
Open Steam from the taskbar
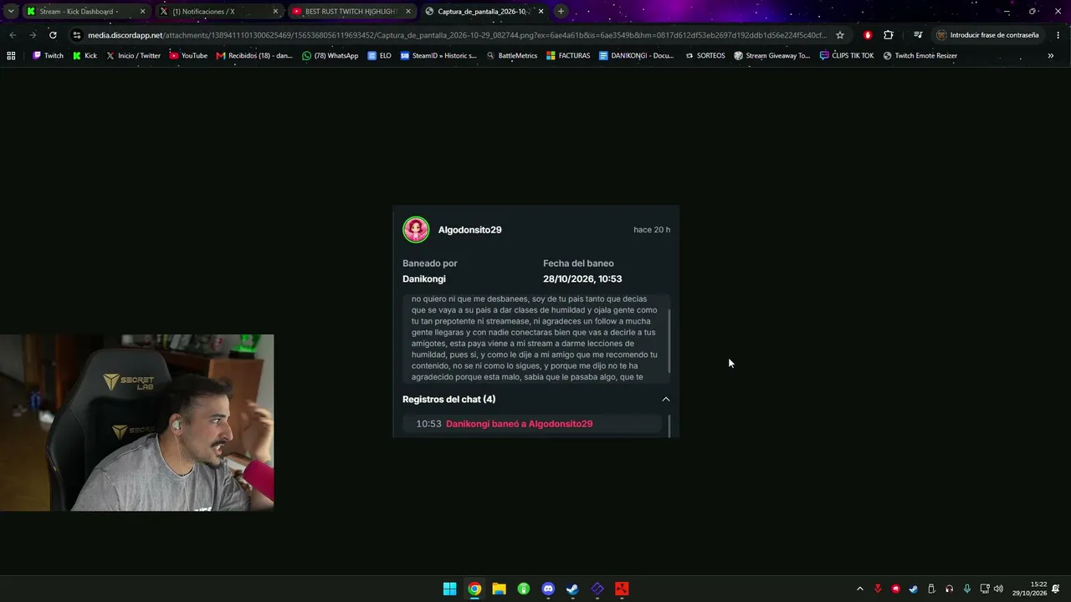(572, 589)
